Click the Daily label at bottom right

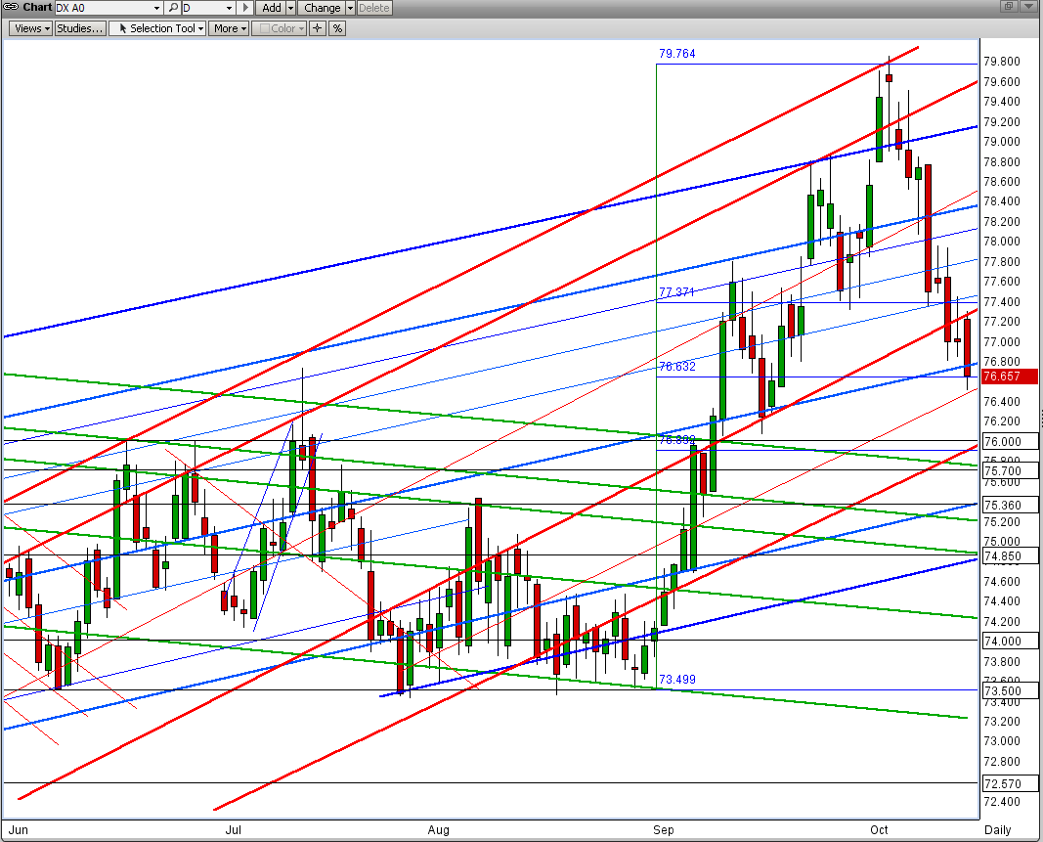coord(998,830)
